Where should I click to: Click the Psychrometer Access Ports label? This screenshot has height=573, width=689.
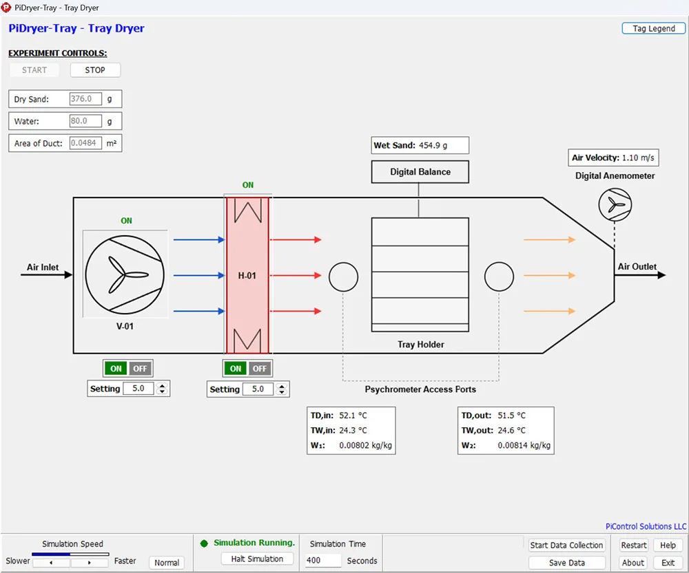420,389
